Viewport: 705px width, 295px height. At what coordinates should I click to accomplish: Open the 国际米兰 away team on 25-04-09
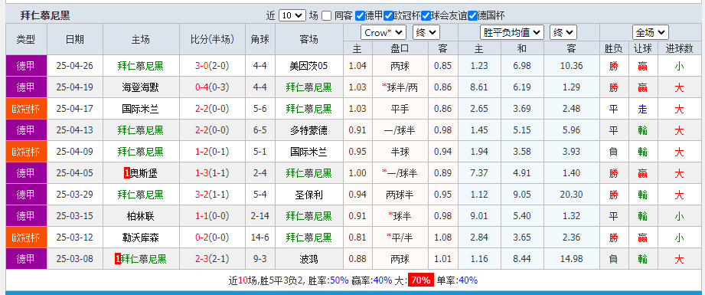point(309,152)
